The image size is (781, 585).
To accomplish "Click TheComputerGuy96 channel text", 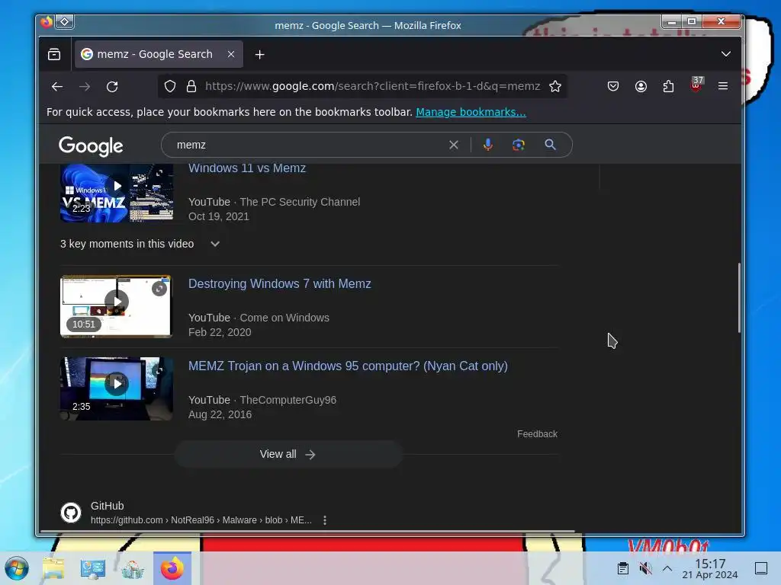I will pyautogui.click(x=288, y=401).
